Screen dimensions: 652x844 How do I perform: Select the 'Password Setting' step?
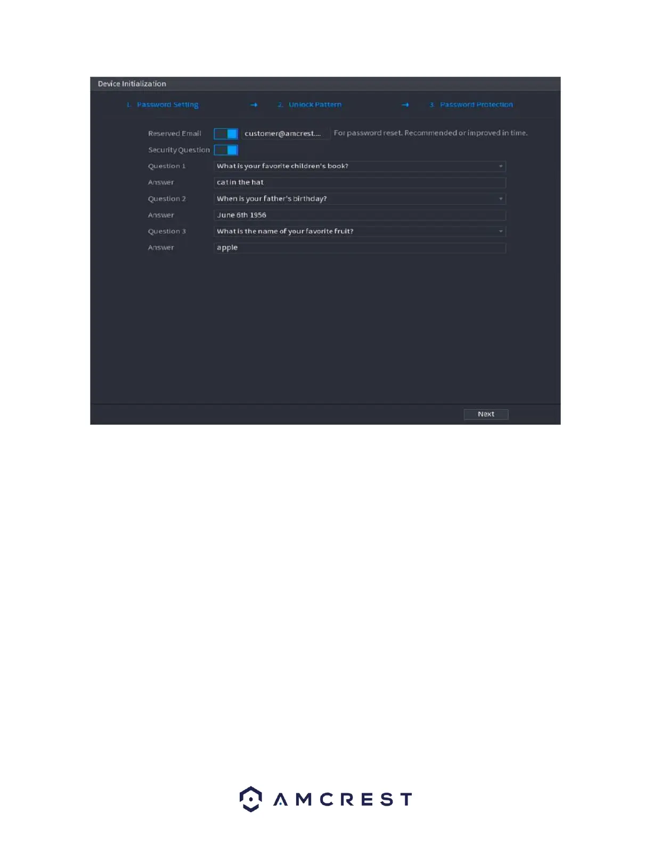coord(162,105)
